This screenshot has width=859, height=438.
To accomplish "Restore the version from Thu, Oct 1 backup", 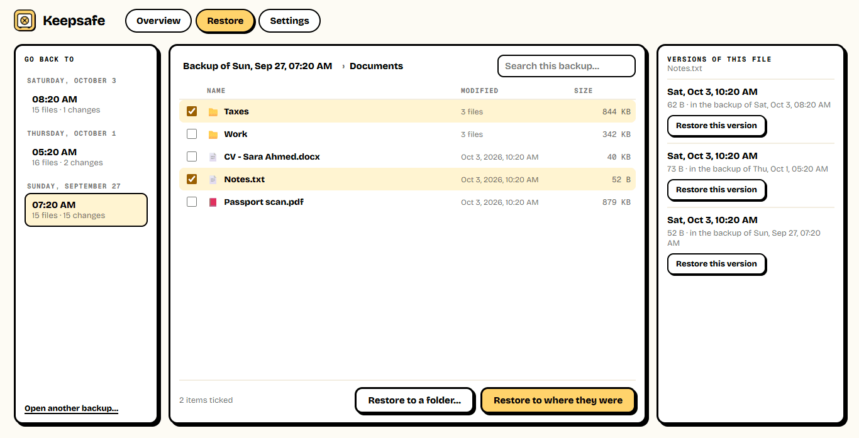I will pos(716,190).
